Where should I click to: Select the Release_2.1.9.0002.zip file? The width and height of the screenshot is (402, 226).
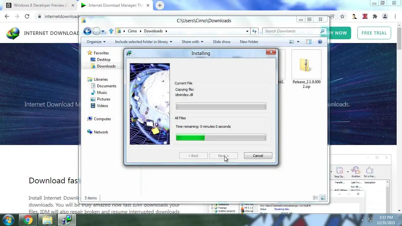306,69
